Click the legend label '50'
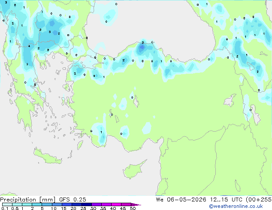The height and width of the screenshot is (210, 272). (133, 208)
